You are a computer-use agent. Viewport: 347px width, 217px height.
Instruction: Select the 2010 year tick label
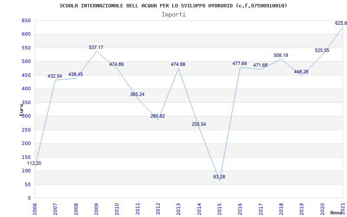coord(117,209)
